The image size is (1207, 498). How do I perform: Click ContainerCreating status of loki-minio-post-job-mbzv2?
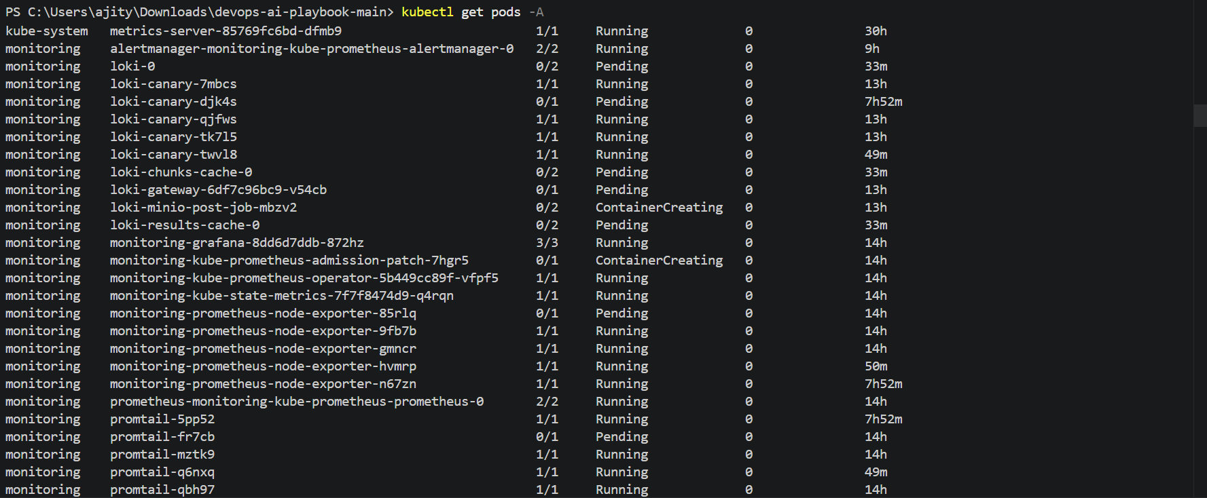pos(660,208)
